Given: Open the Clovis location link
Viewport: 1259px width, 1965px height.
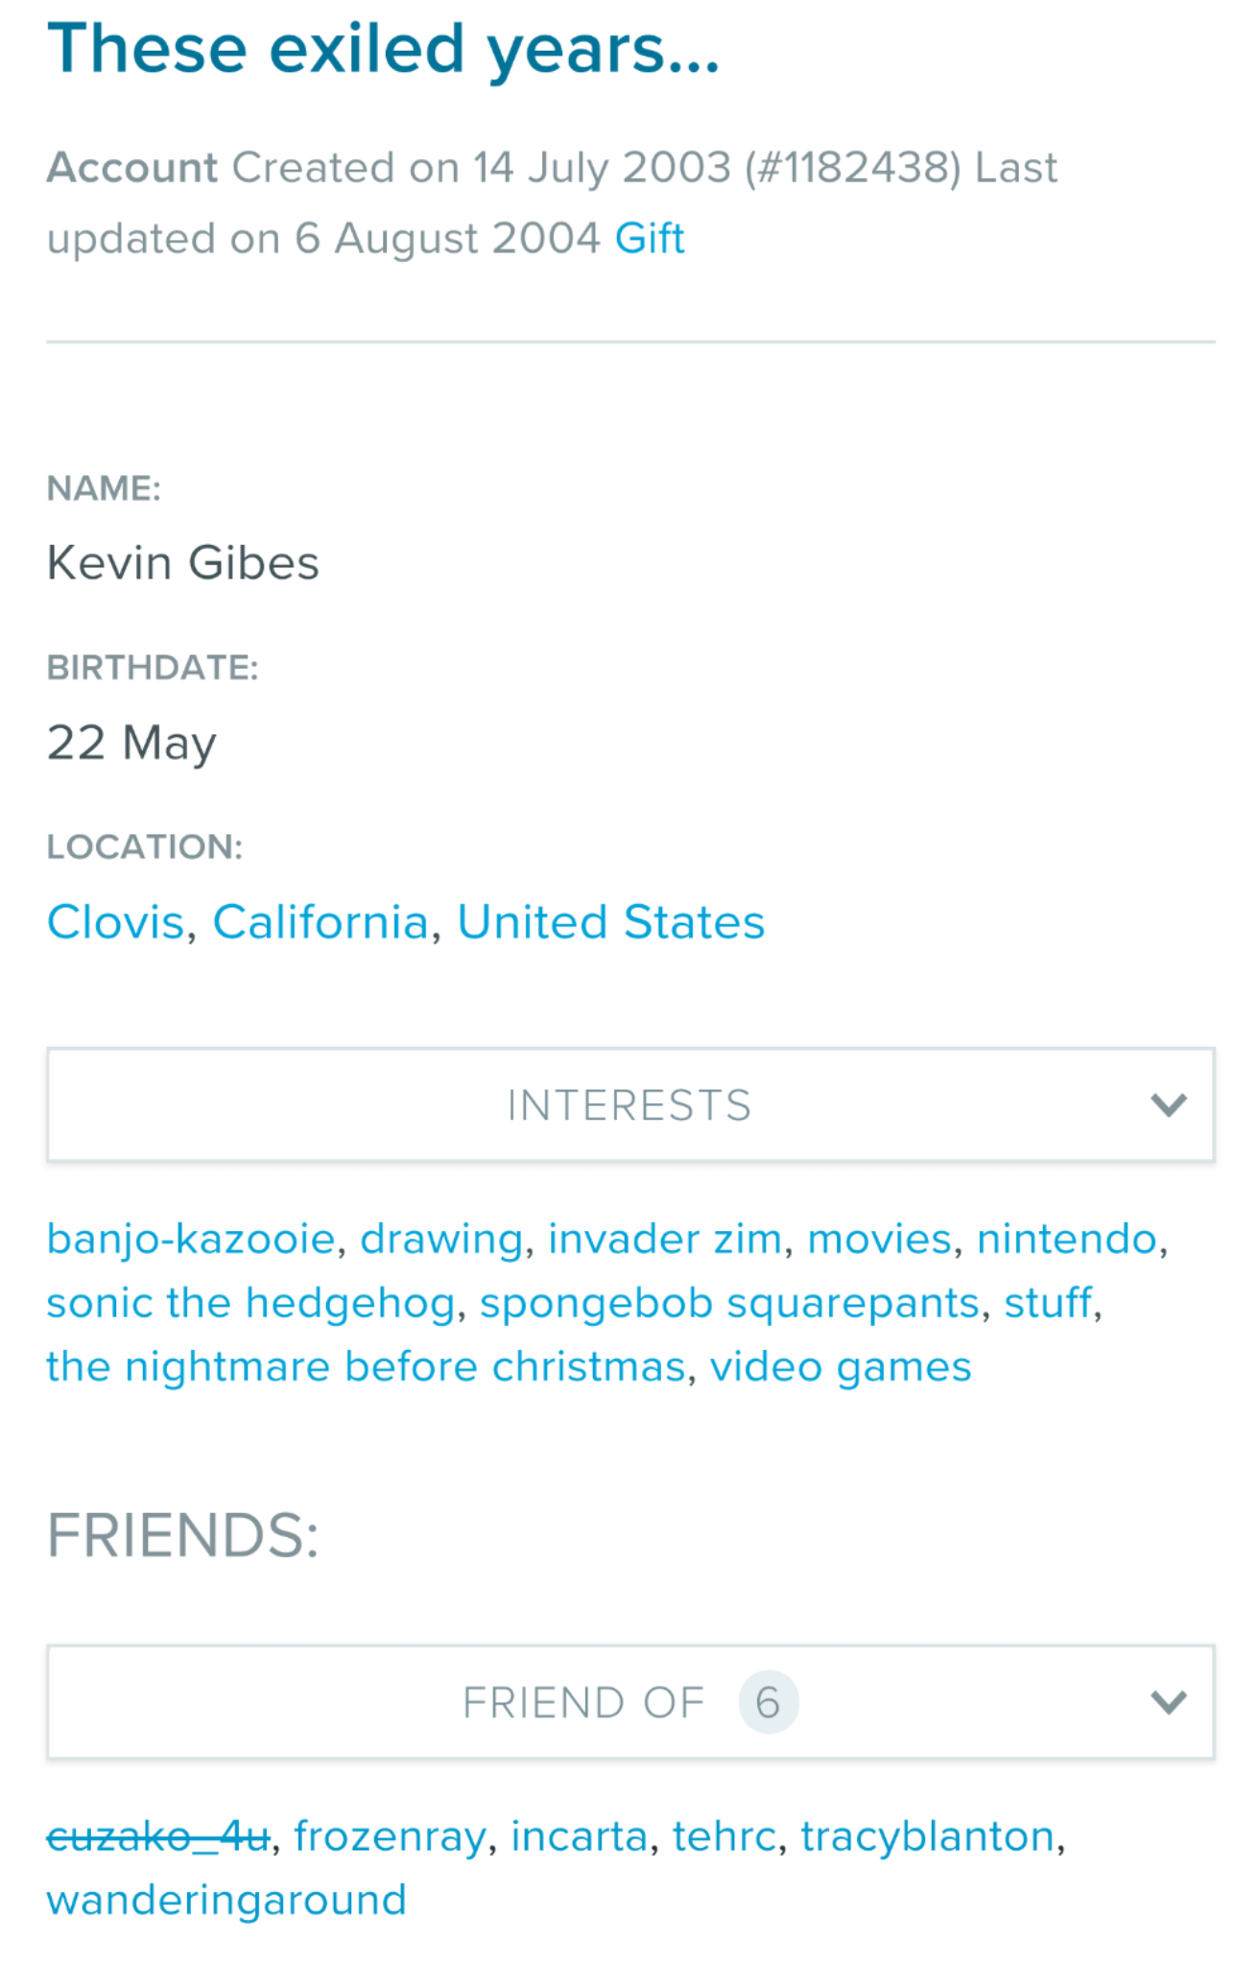Looking at the screenshot, I should coord(115,922).
